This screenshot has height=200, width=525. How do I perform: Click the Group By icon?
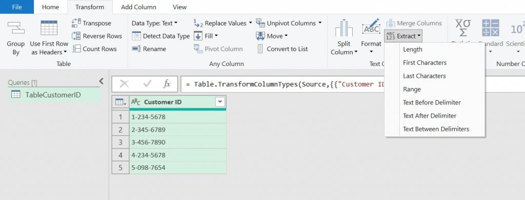16,28
